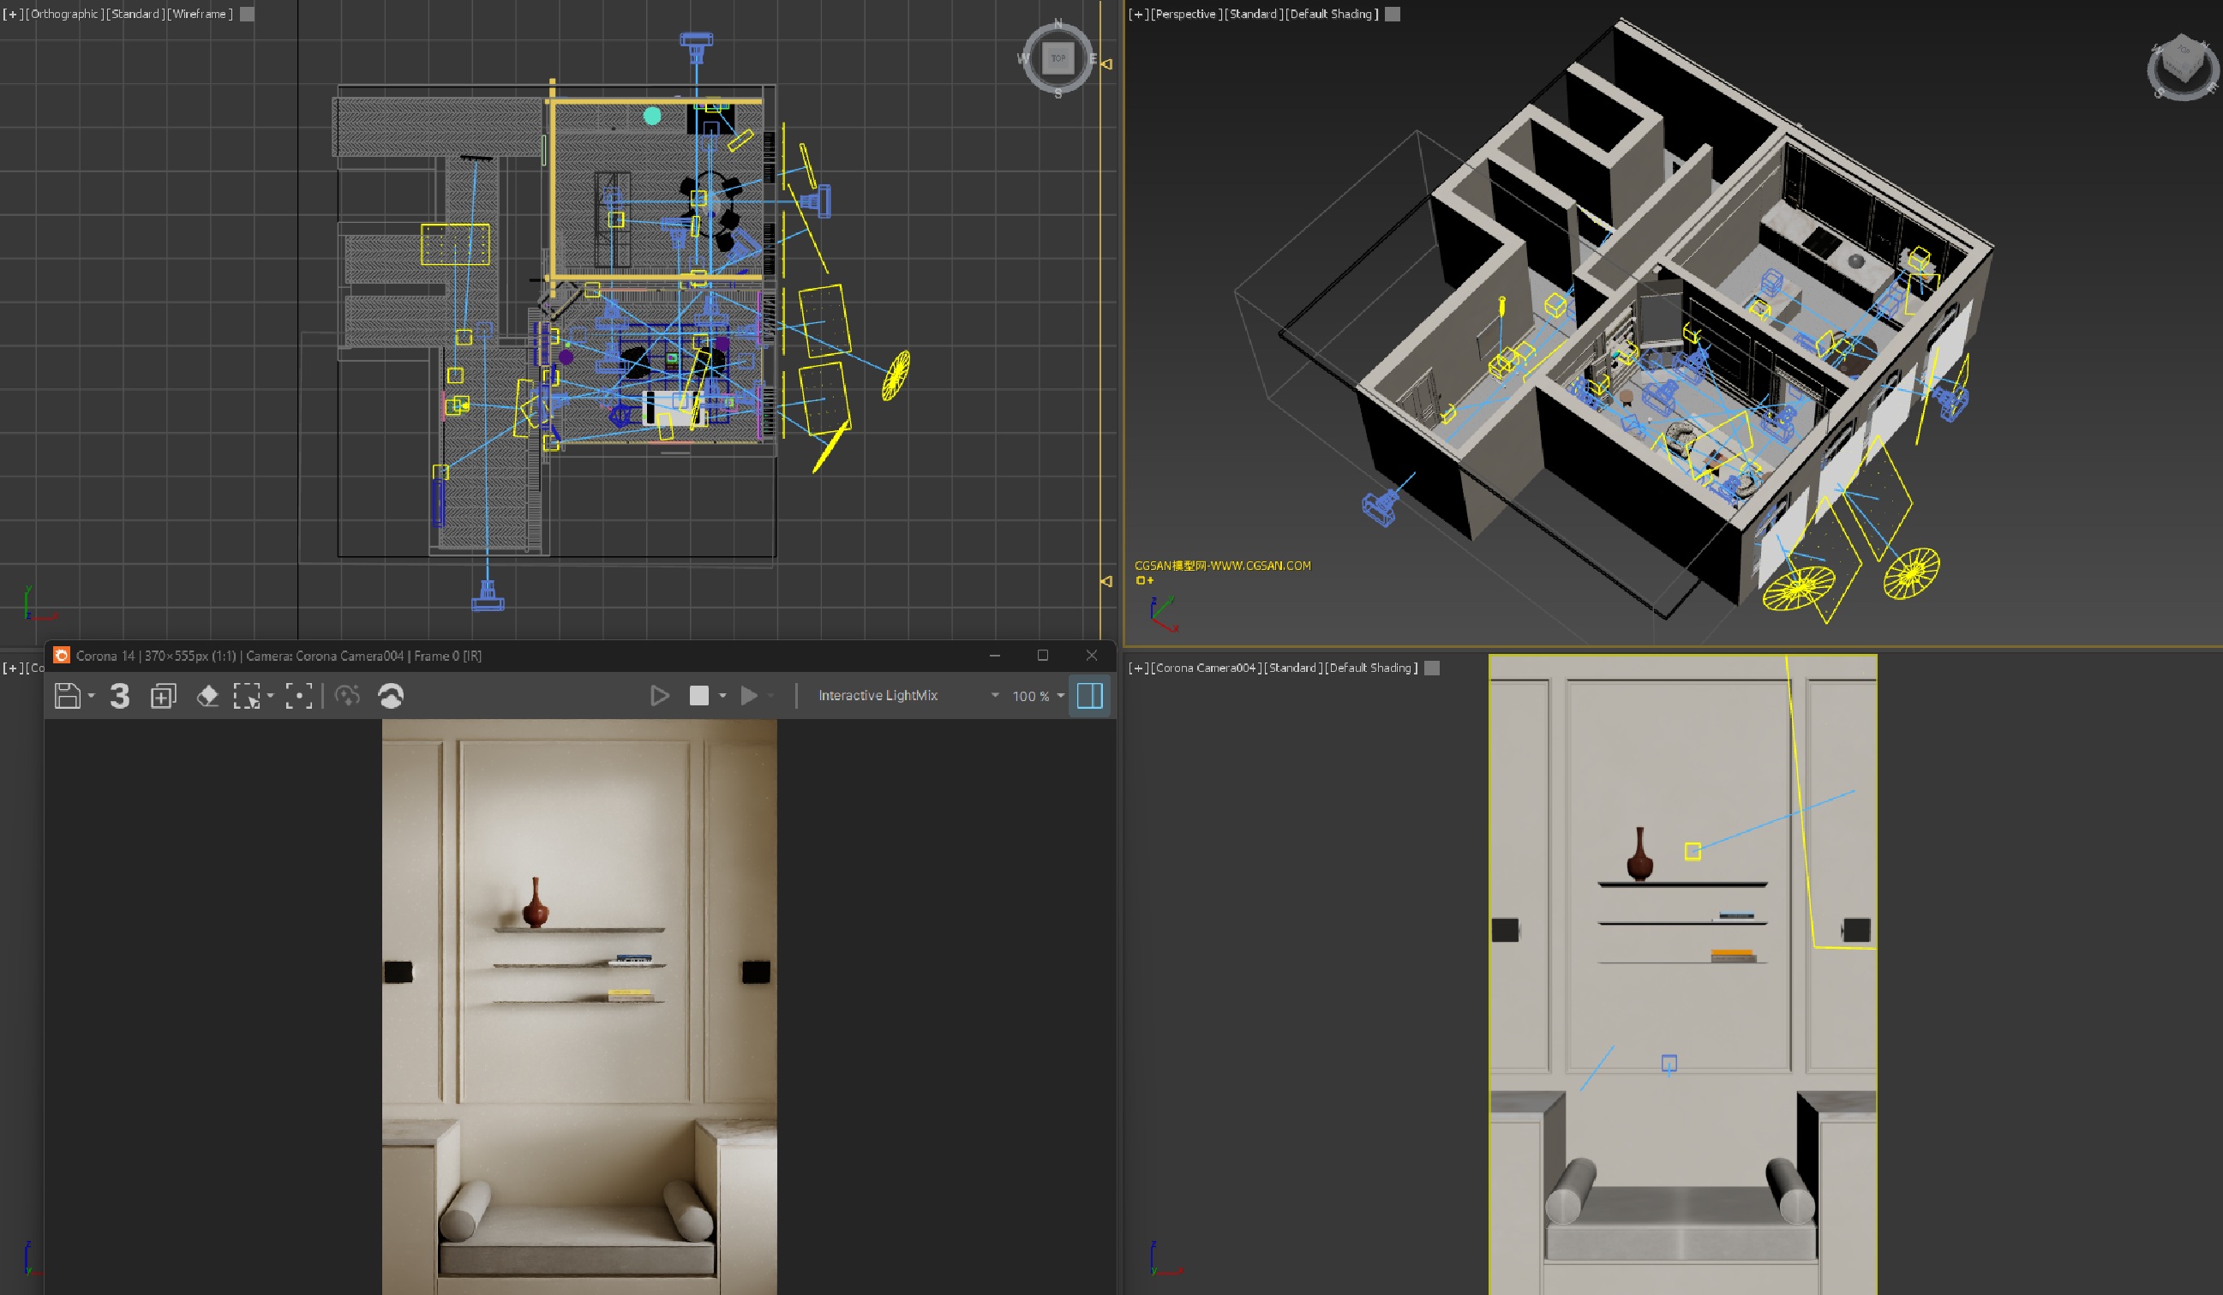Save render to history with the plus-squares icon
This screenshot has height=1295, width=2223.
click(163, 695)
